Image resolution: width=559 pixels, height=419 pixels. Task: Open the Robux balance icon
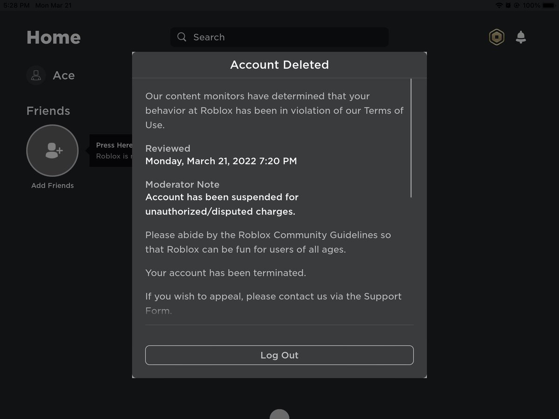(x=496, y=37)
